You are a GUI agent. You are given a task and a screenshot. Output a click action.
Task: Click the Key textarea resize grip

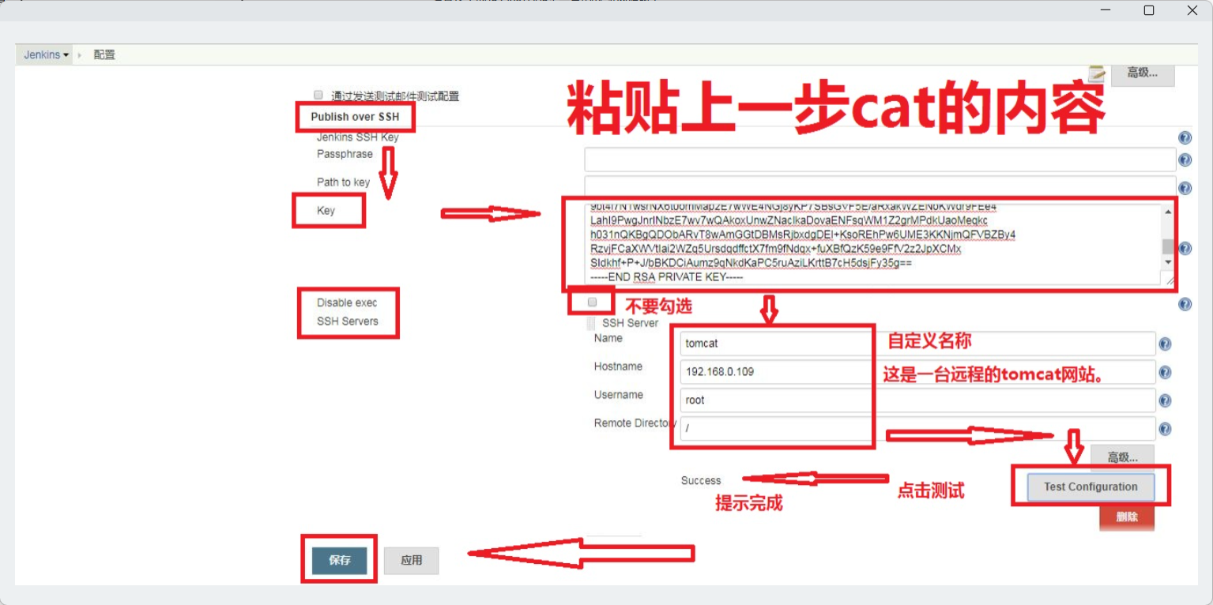1170,280
